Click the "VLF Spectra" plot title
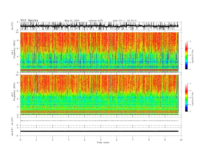The image size is (204, 157). [x=29, y=21]
